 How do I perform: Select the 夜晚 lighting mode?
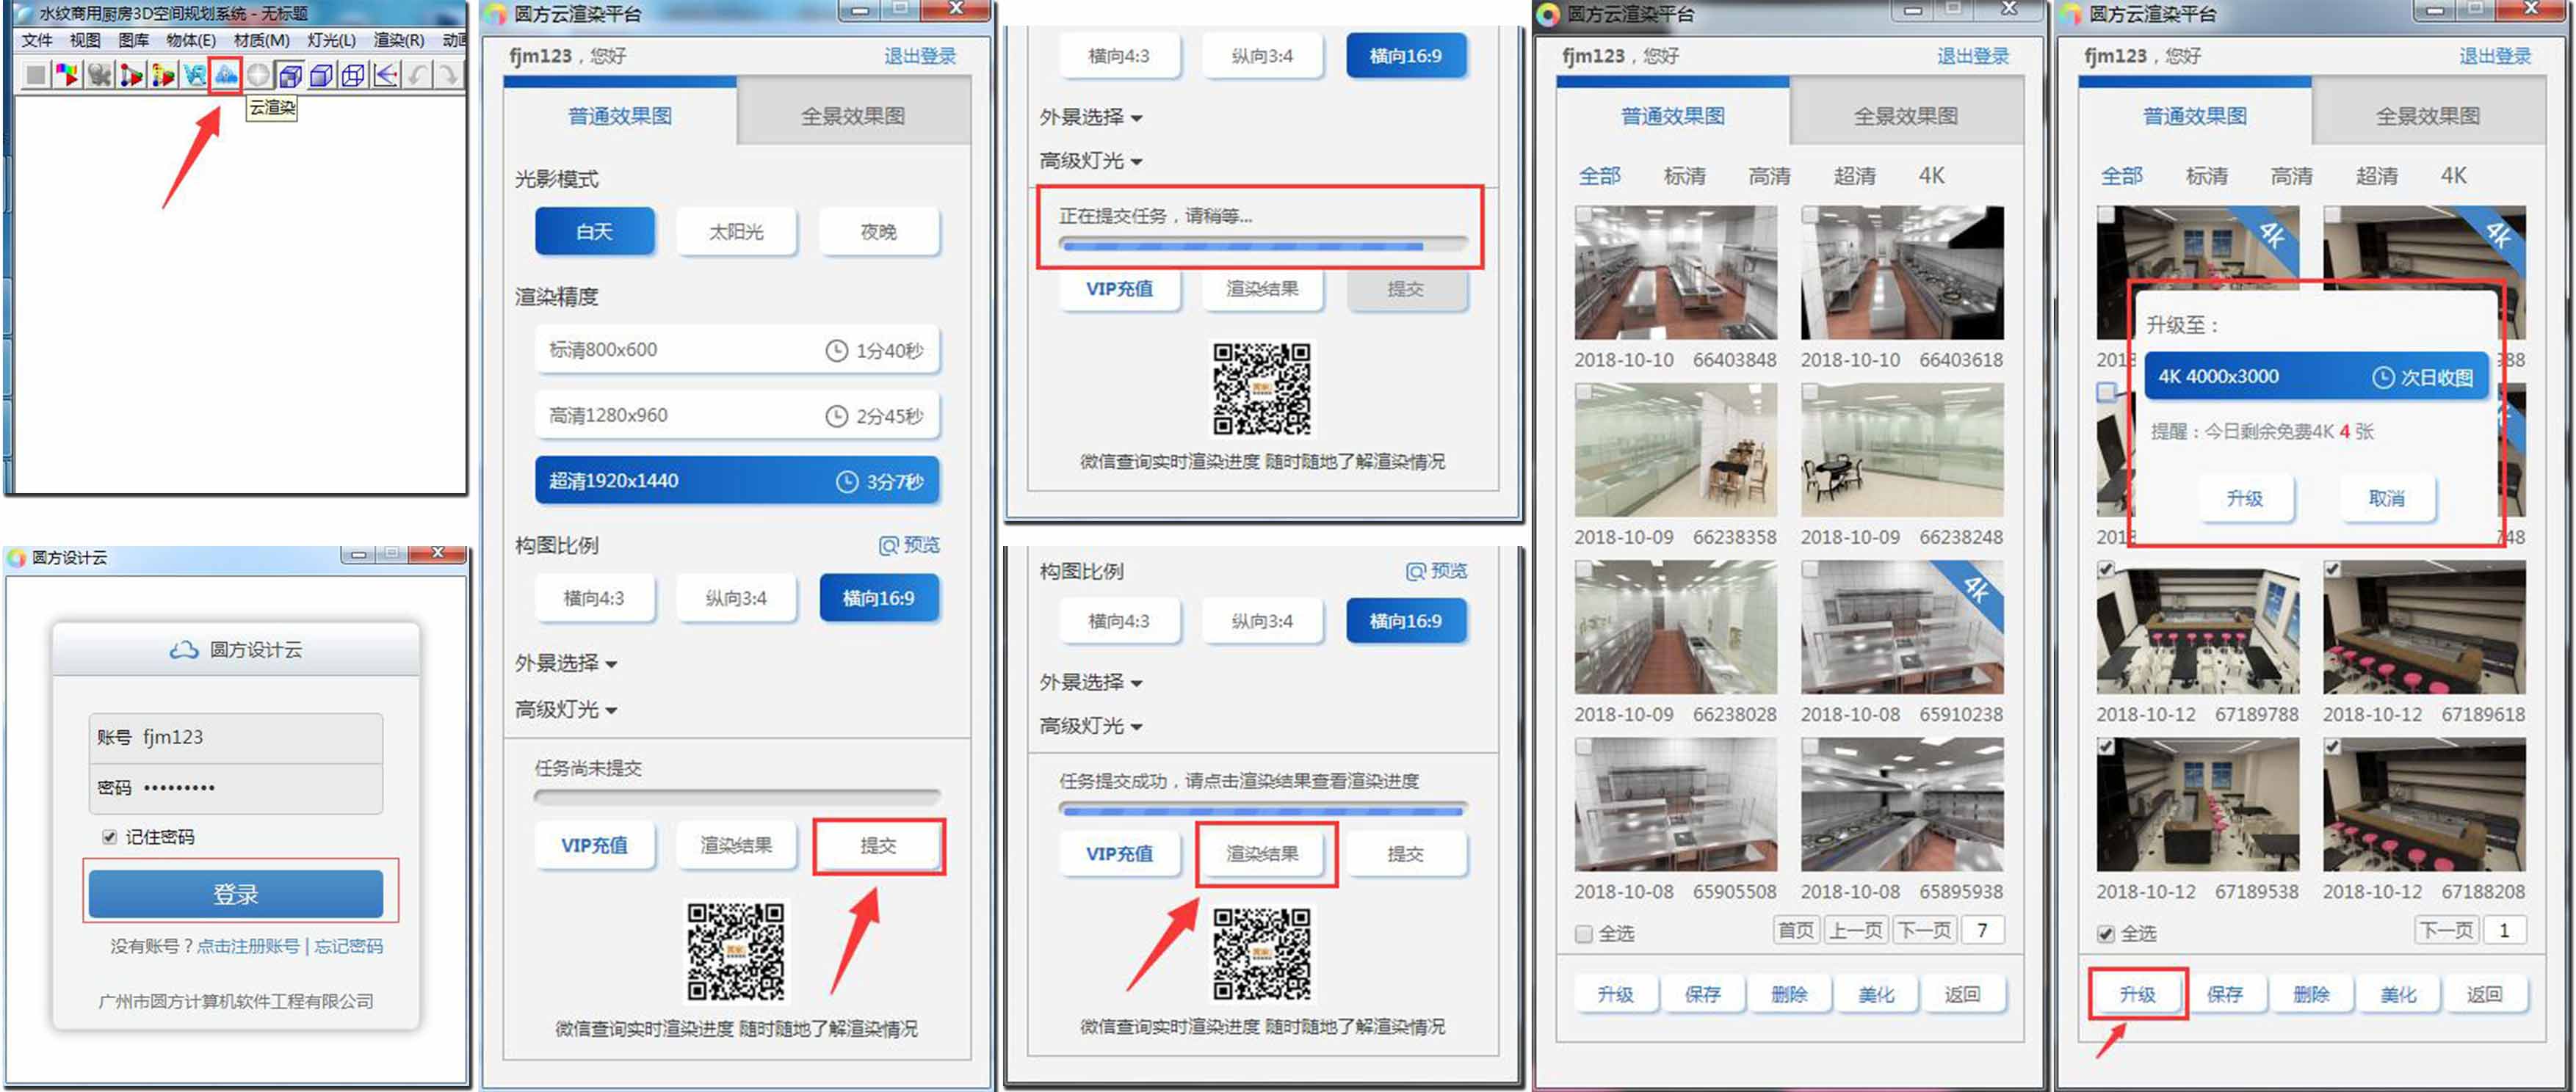878,232
